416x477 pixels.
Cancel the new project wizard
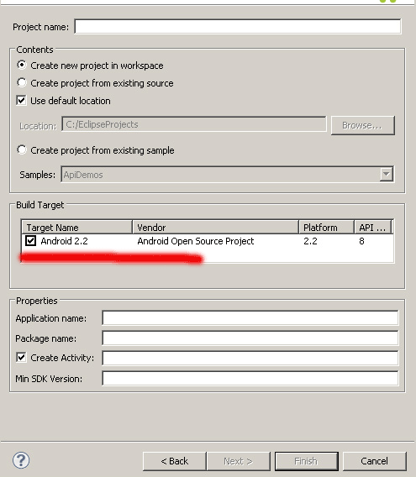click(374, 461)
